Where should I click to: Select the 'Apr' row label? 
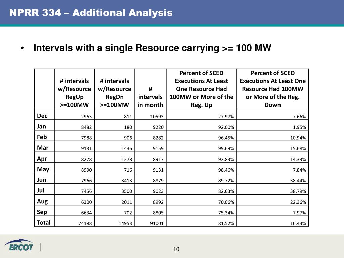click(42, 159)
